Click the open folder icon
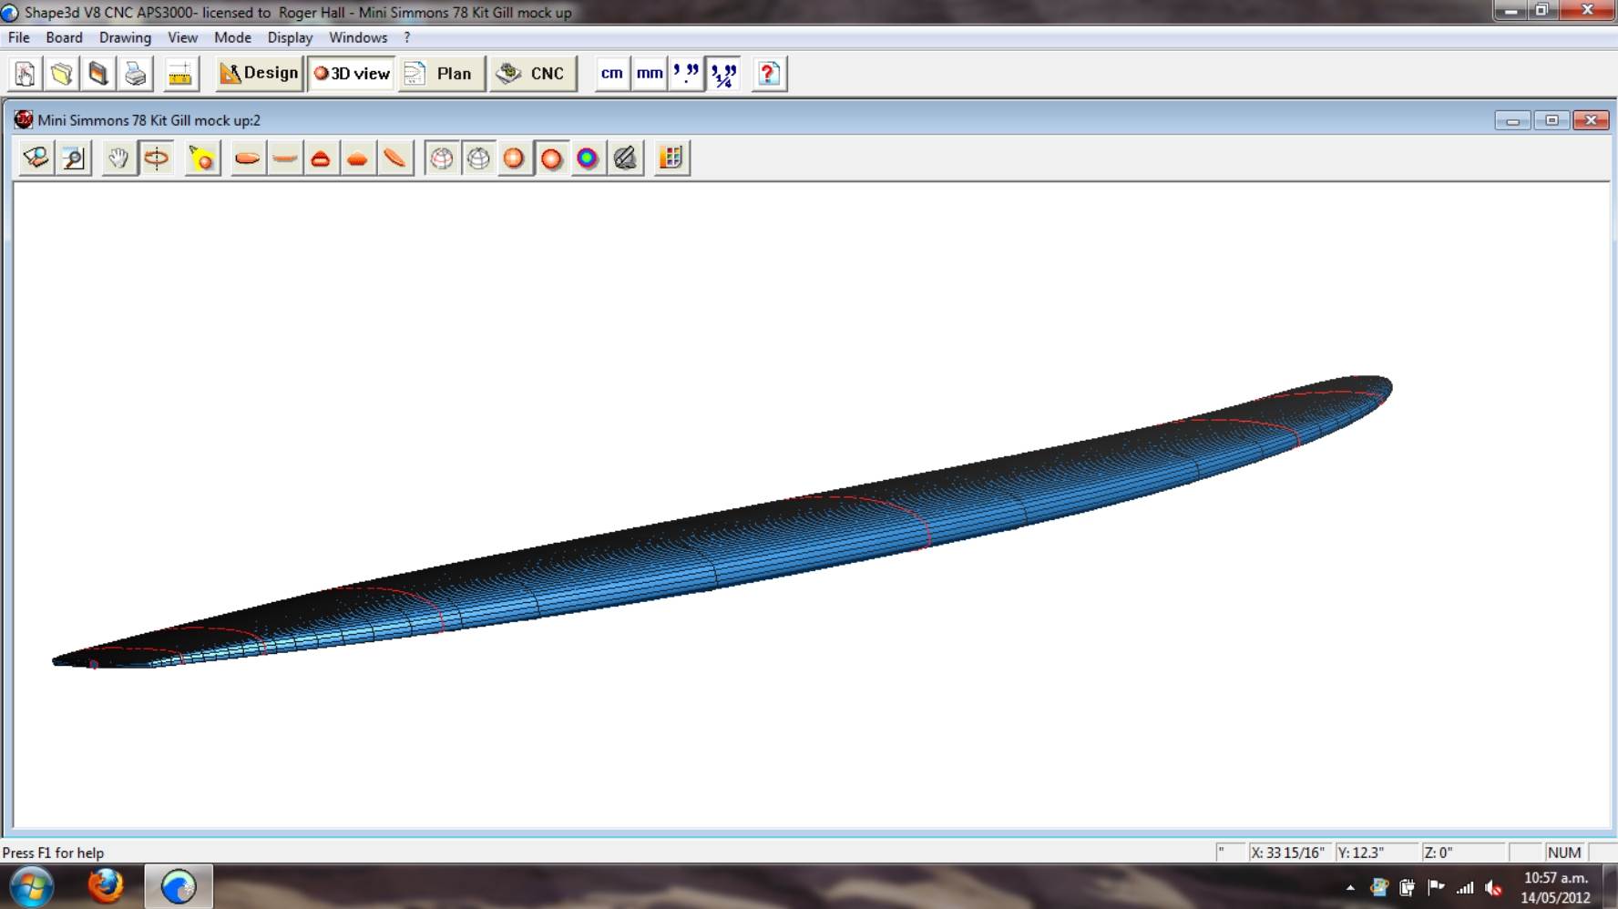This screenshot has width=1618, height=909. (62, 74)
